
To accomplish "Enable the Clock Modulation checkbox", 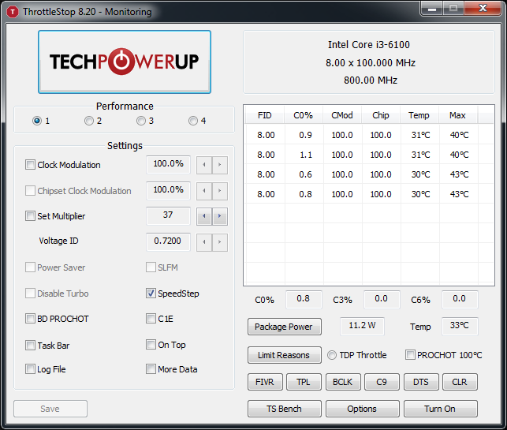I will pos(30,164).
